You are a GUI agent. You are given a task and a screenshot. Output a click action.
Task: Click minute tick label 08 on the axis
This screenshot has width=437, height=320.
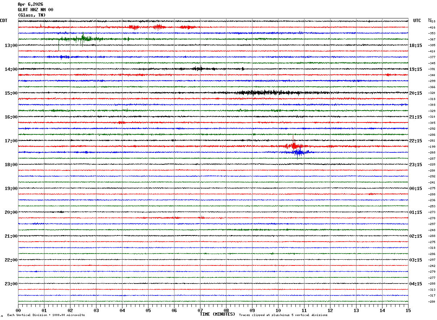coord(226,310)
